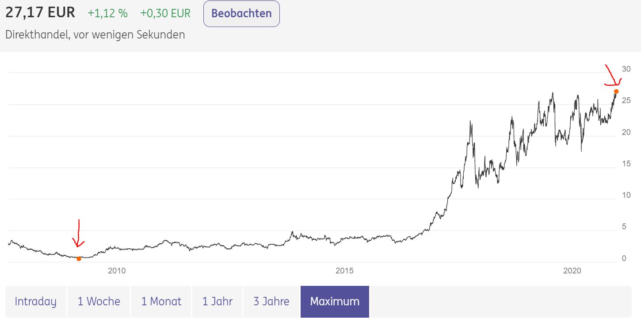
Task: Switch to the Intraday tab
Action: click(x=35, y=302)
